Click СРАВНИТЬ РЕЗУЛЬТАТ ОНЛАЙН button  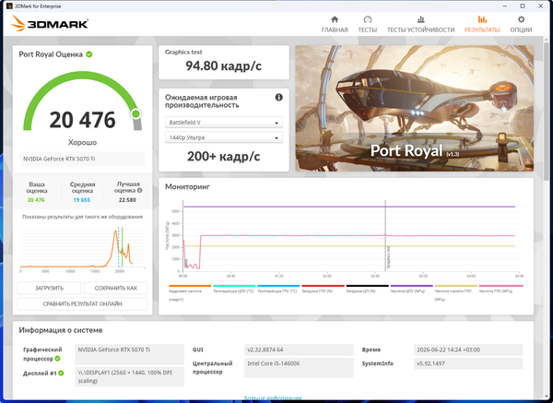tap(83, 303)
